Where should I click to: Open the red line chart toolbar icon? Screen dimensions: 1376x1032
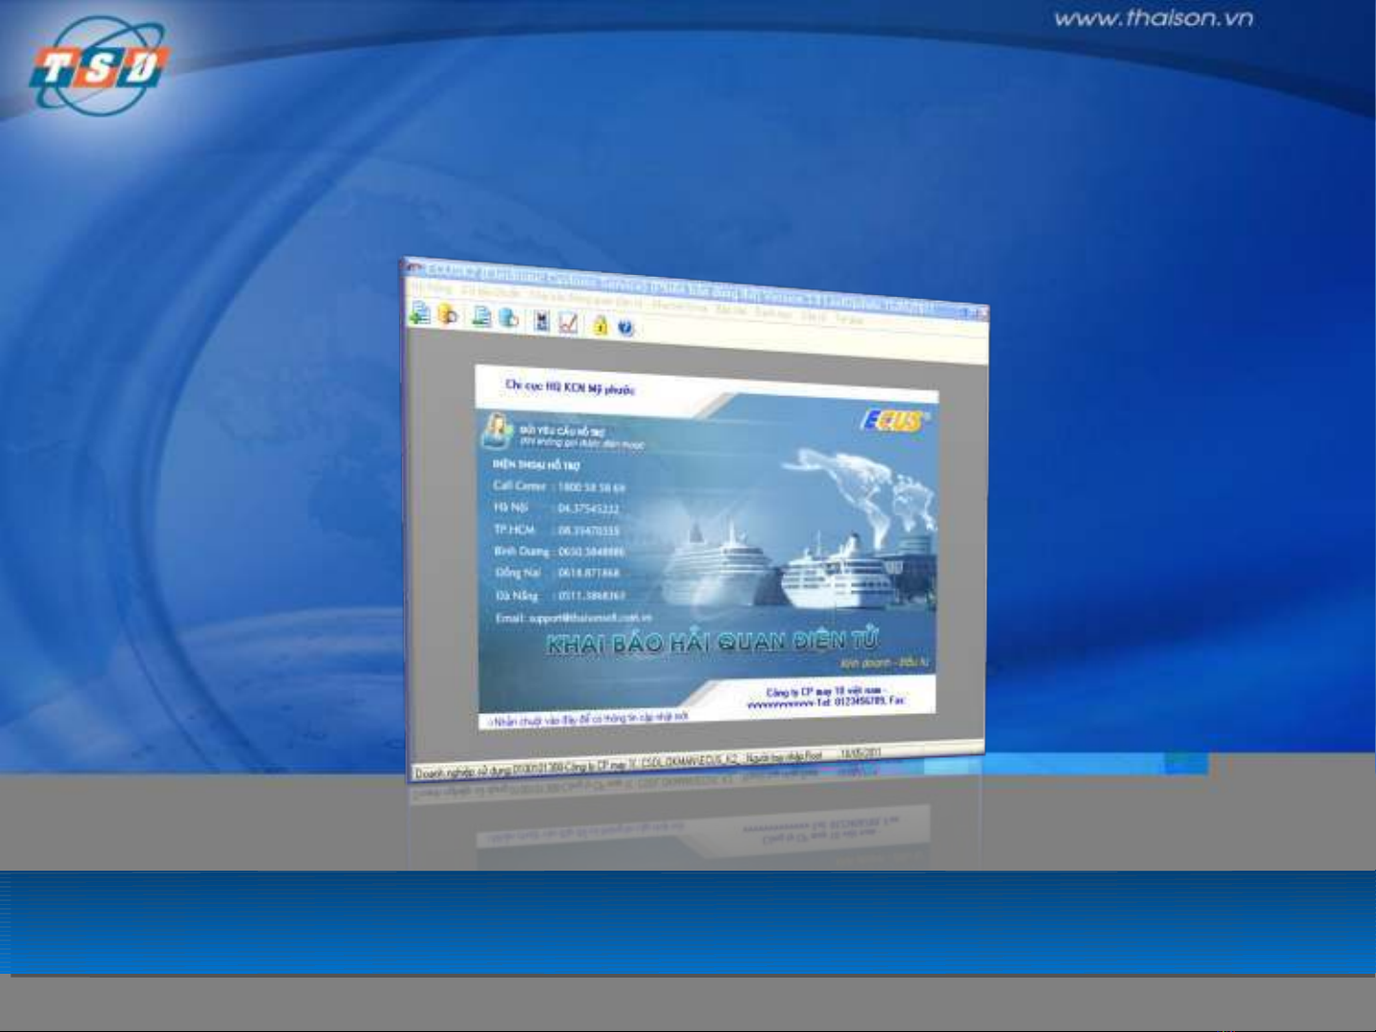tap(569, 324)
